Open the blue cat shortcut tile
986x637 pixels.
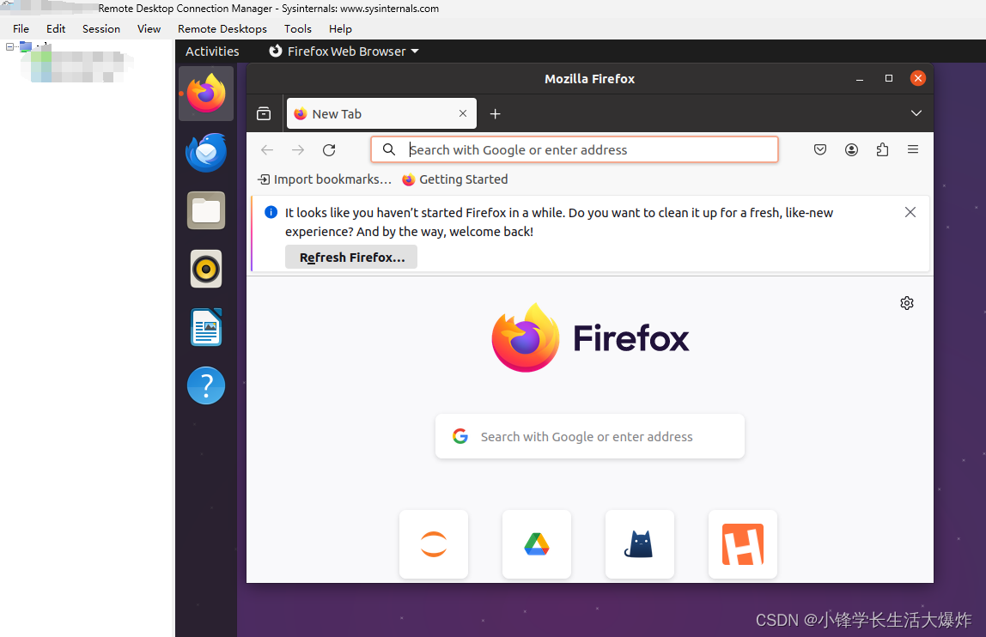pyautogui.click(x=640, y=544)
